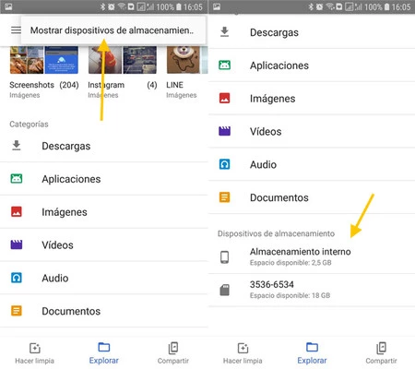
Task: Open the Instagram images thumbnail
Action: click(x=123, y=60)
